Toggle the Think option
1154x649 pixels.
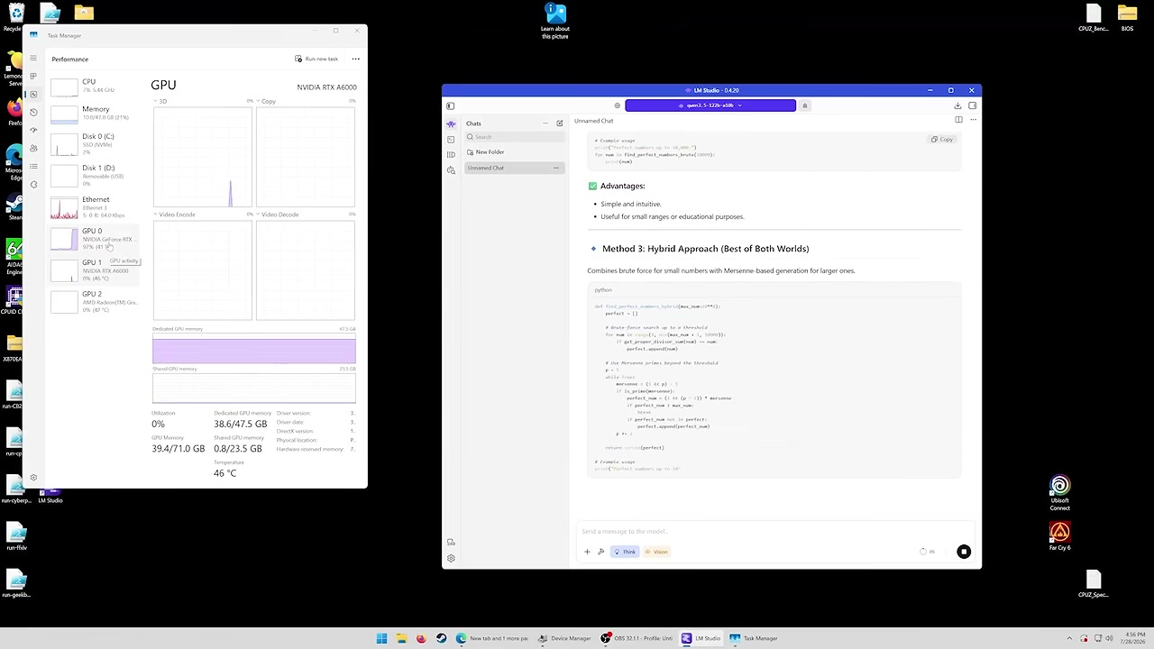[625, 552]
